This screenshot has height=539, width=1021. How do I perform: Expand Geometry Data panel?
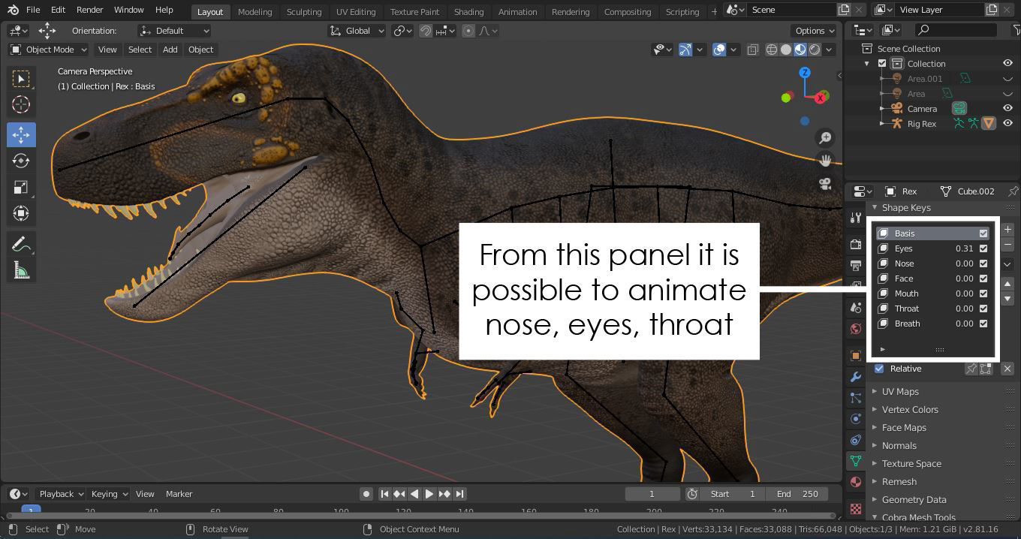pyautogui.click(x=914, y=500)
